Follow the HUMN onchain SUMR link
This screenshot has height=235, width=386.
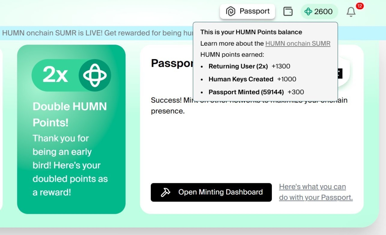(x=298, y=43)
